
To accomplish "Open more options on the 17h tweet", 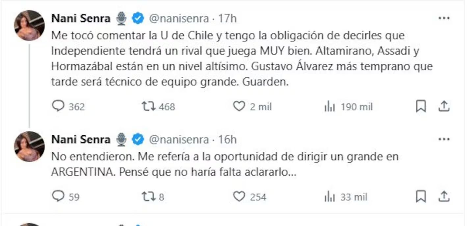I will (444, 18).
